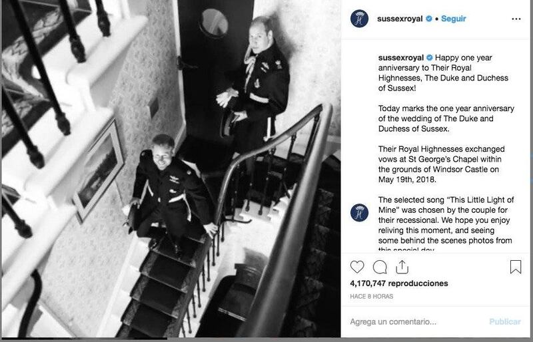The width and height of the screenshot is (533, 342).
Task: Follow sussexroyal with the Seguir button
Action: (x=454, y=19)
